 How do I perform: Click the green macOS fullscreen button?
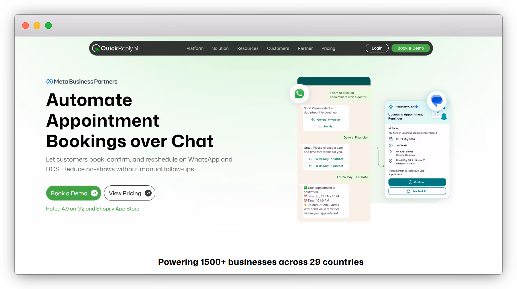tap(48, 25)
